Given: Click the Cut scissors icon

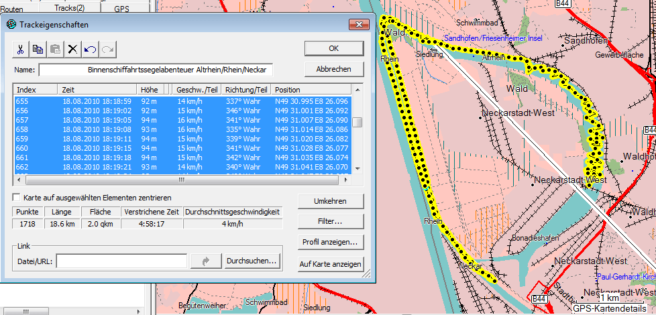Looking at the screenshot, I should tap(21, 49).
